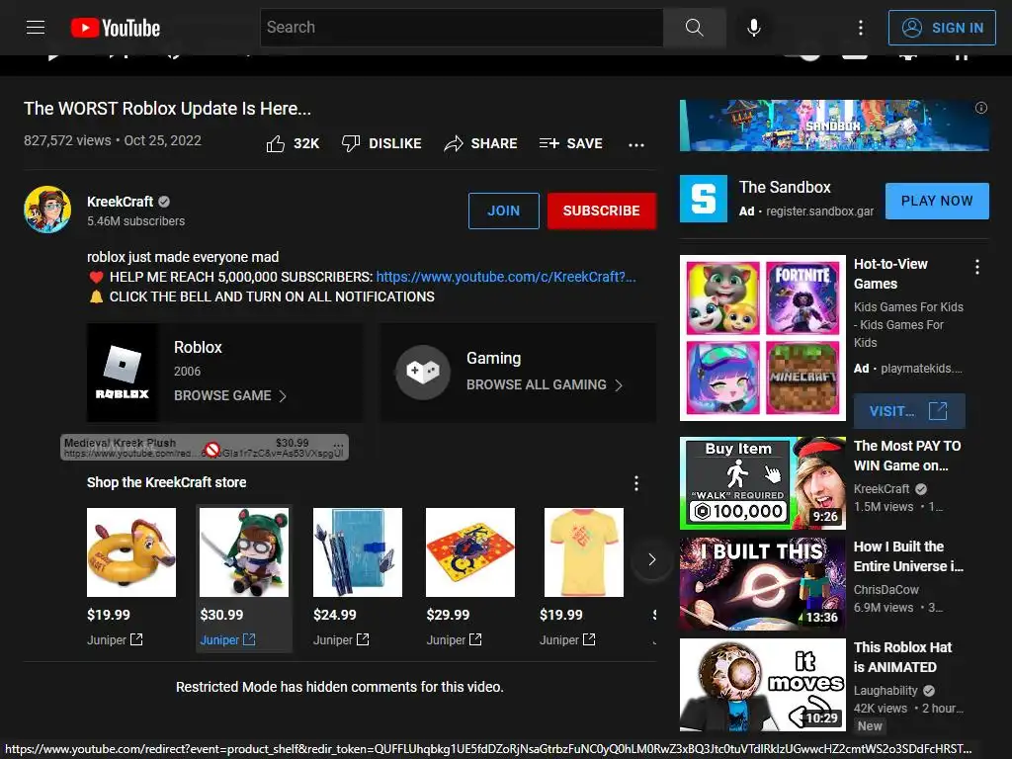Viewport: 1012px width, 759px height.
Task: Open the KreekCraft YouTube channel URL
Action: 506,277
